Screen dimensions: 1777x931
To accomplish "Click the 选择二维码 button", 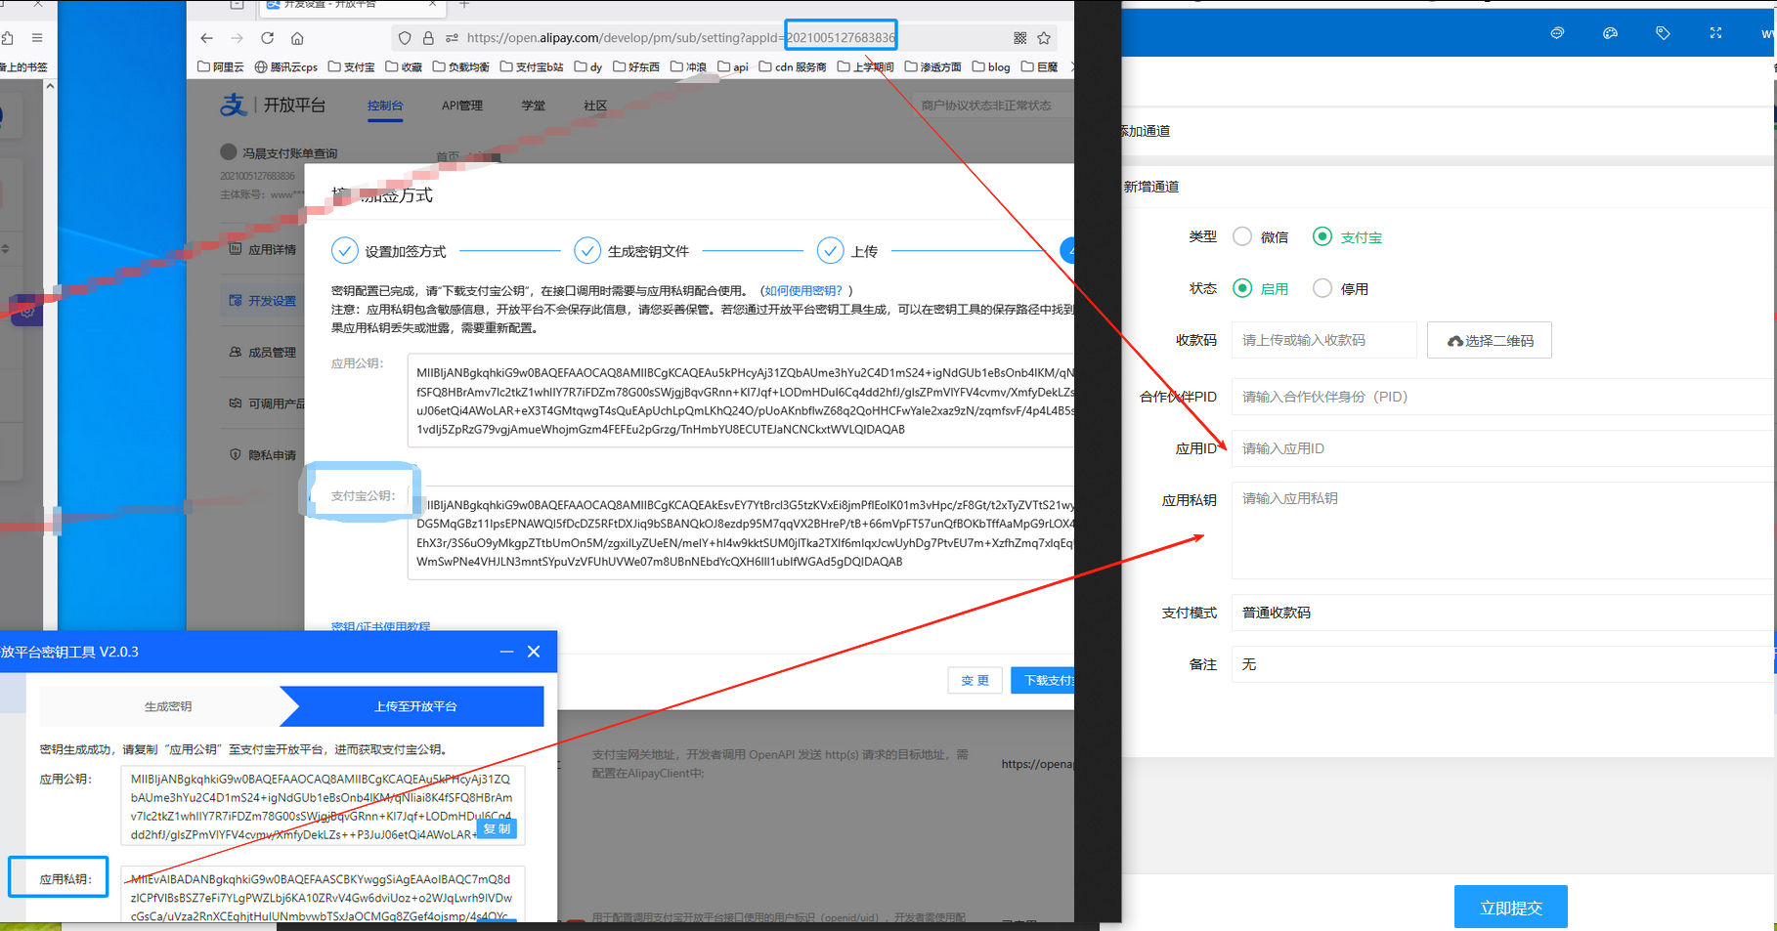I will pyautogui.click(x=1490, y=340).
